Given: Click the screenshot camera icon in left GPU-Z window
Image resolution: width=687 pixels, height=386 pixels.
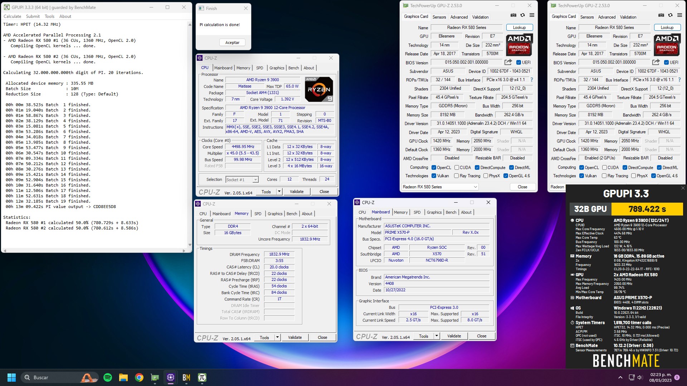Looking at the screenshot, I should pos(513,15).
